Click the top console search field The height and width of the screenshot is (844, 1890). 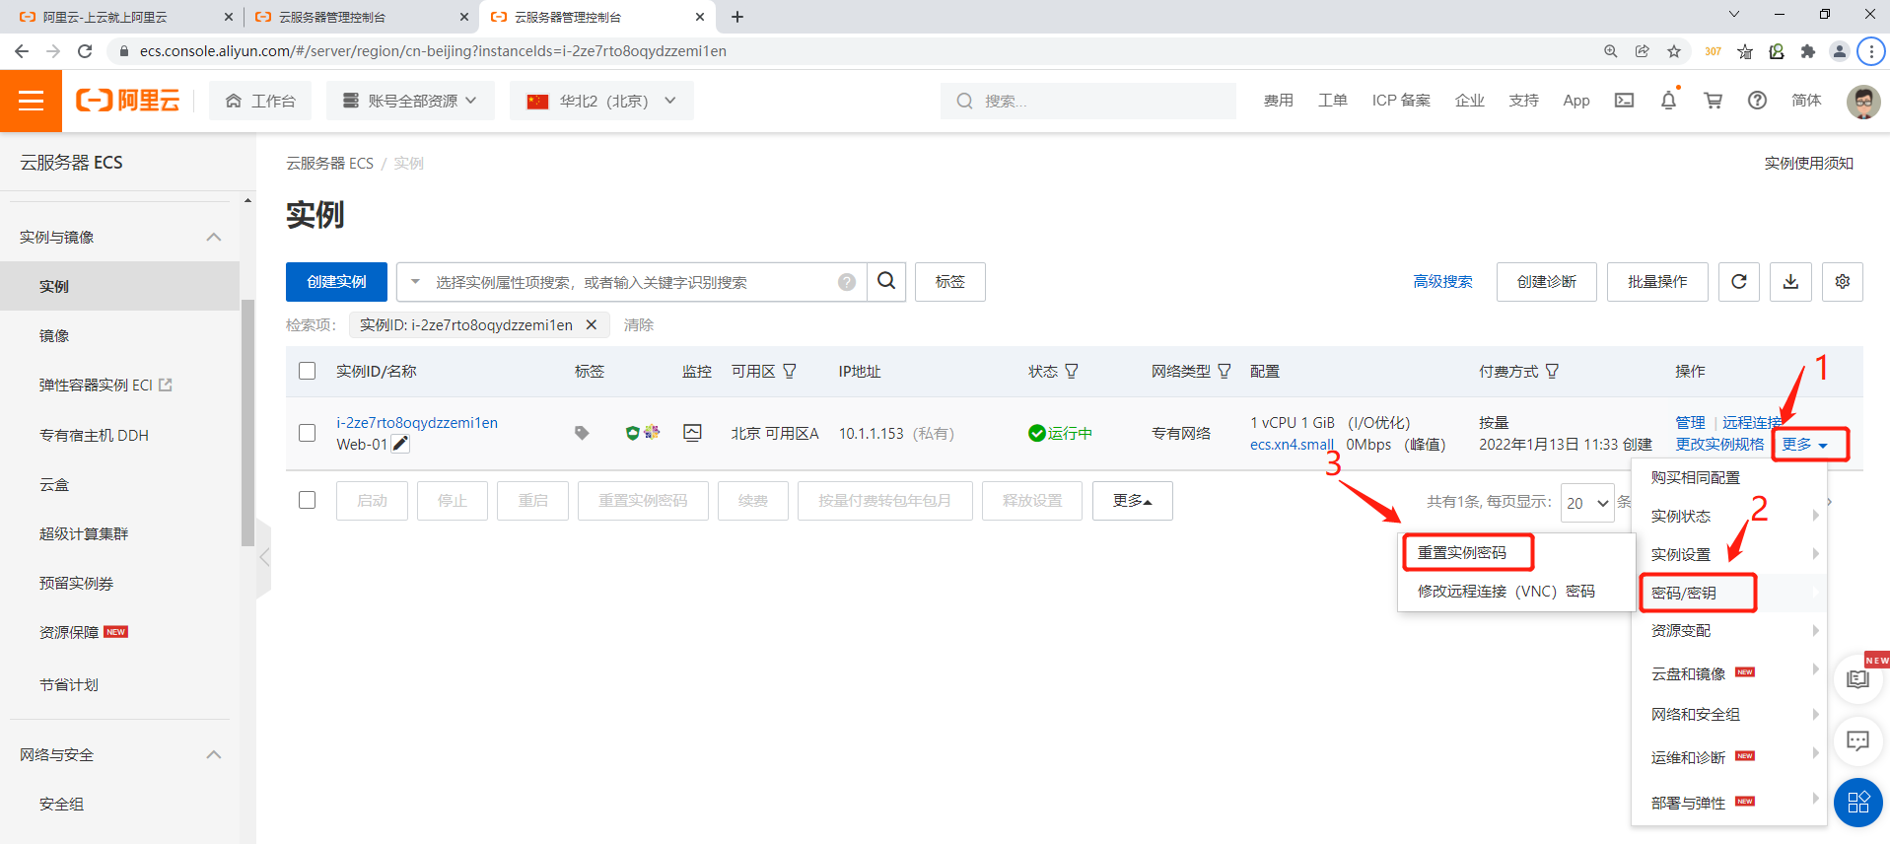tap(1088, 101)
